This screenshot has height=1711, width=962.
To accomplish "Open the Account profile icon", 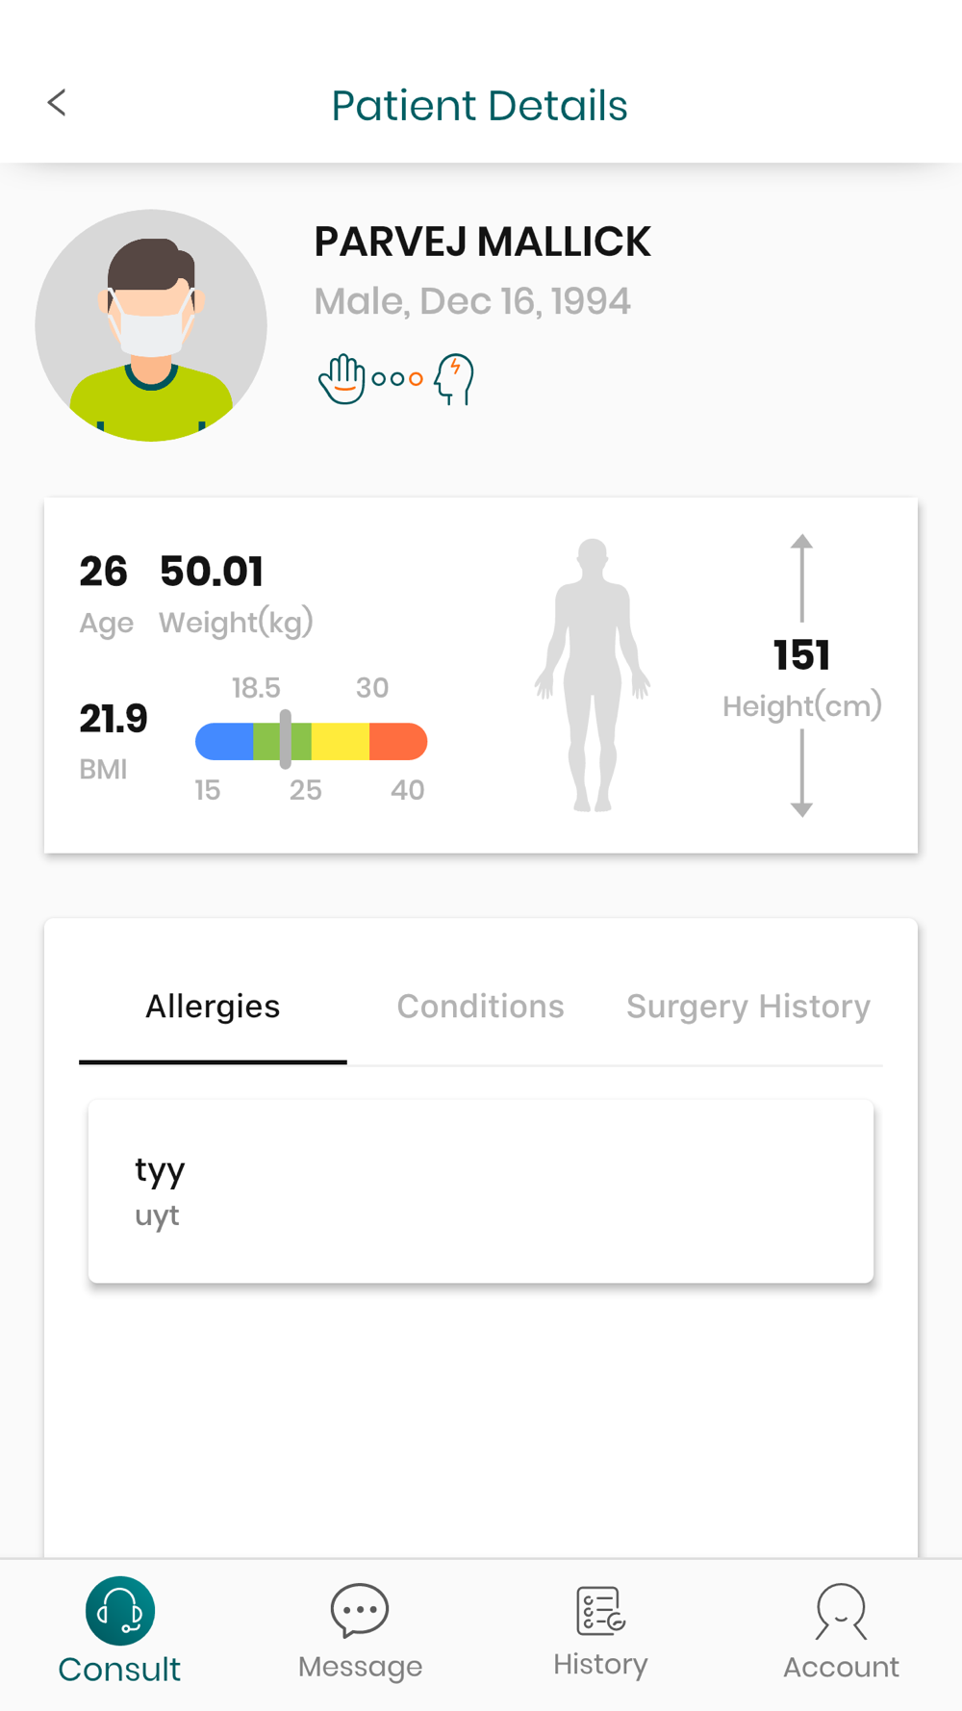I will pos(841,1610).
